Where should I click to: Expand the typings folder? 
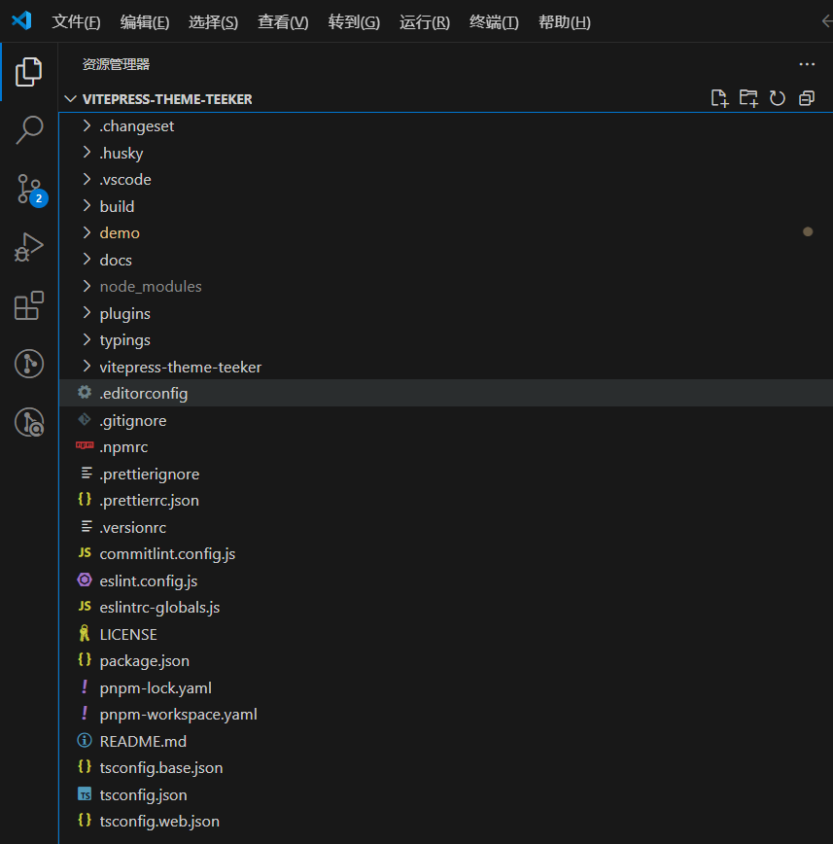tap(87, 339)
